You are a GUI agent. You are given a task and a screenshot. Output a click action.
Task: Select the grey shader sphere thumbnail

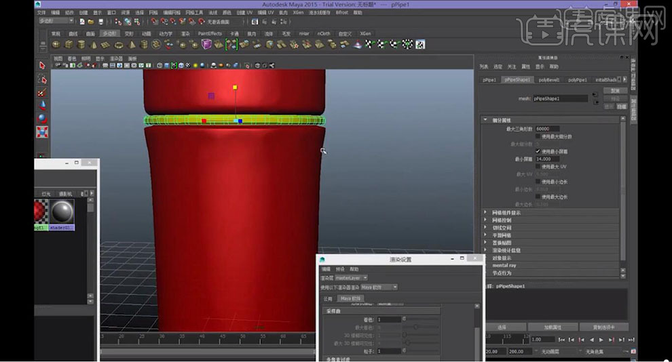pyautogui.click(x=62, y=212)
